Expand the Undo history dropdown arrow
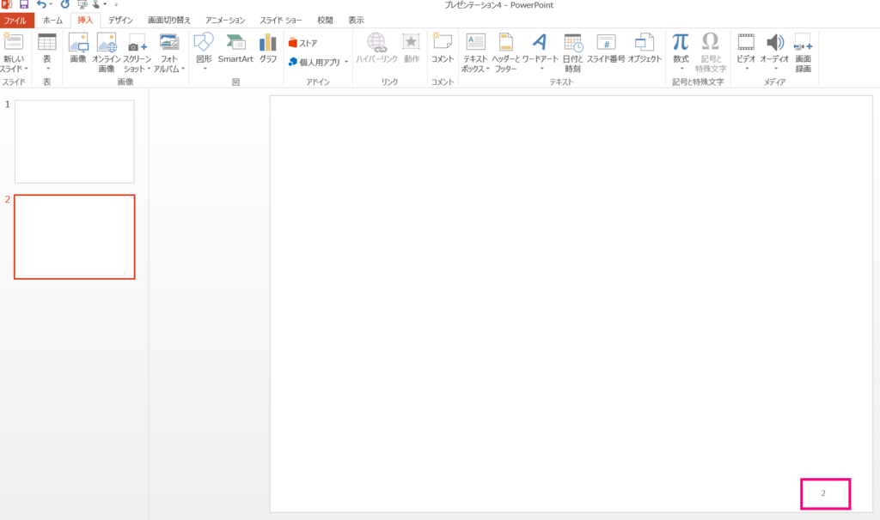The height and width of the screenshot is (520, 880). pyautogui.click(x=51, y=4)
